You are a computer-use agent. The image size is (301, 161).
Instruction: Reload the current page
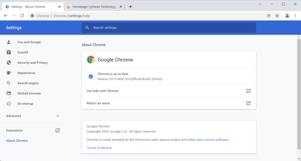click(22, 16)
